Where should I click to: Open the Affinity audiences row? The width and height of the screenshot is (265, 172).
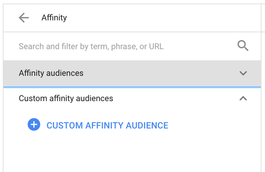(131, 73)
